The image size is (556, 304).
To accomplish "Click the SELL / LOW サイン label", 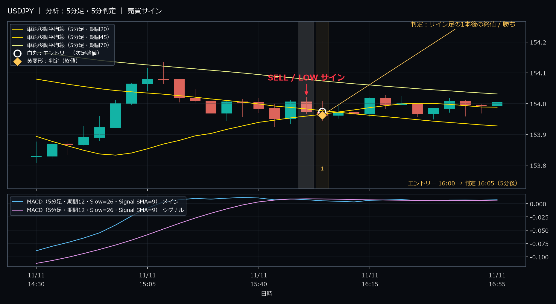I will [x=306, y=78].
